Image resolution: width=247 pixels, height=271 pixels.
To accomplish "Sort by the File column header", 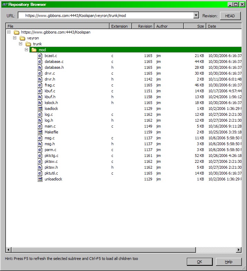I will pos(57,26).
